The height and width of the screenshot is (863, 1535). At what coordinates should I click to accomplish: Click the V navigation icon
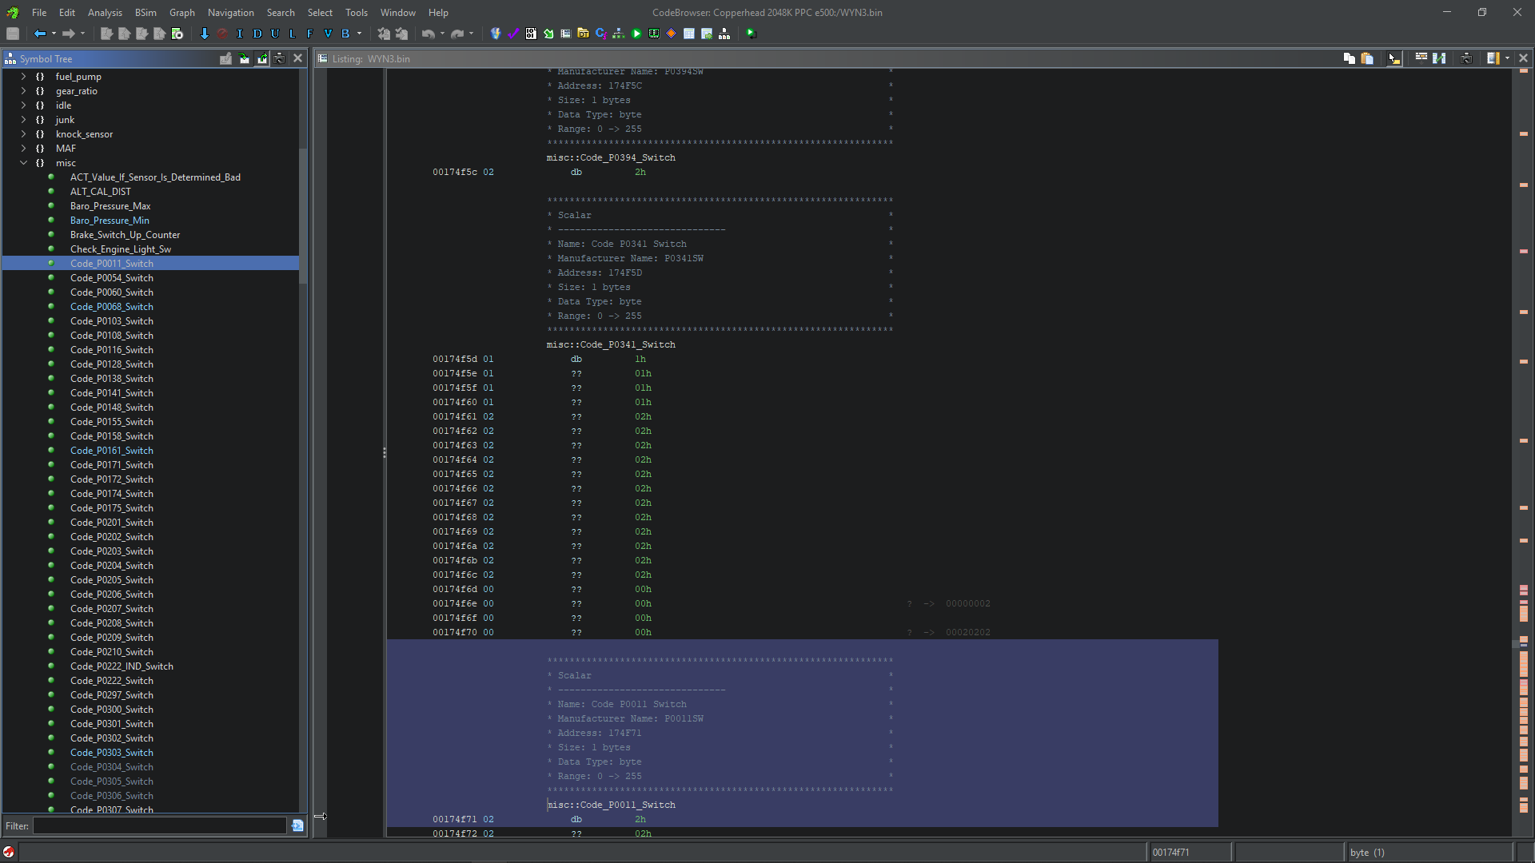pos(328,34)
